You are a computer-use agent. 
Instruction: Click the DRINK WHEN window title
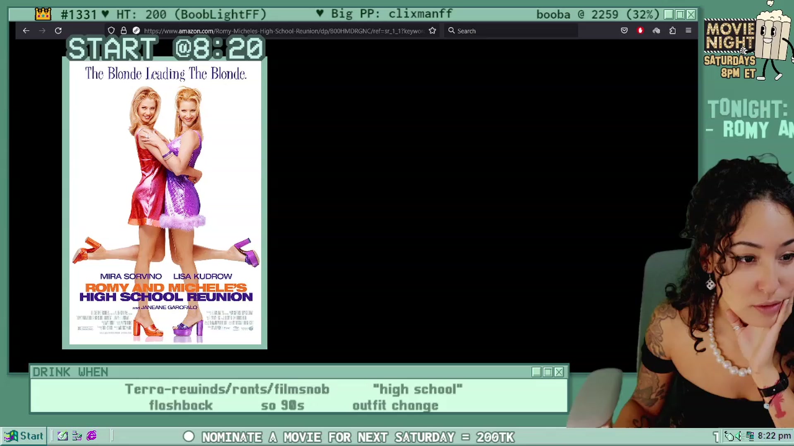(70, 372)
